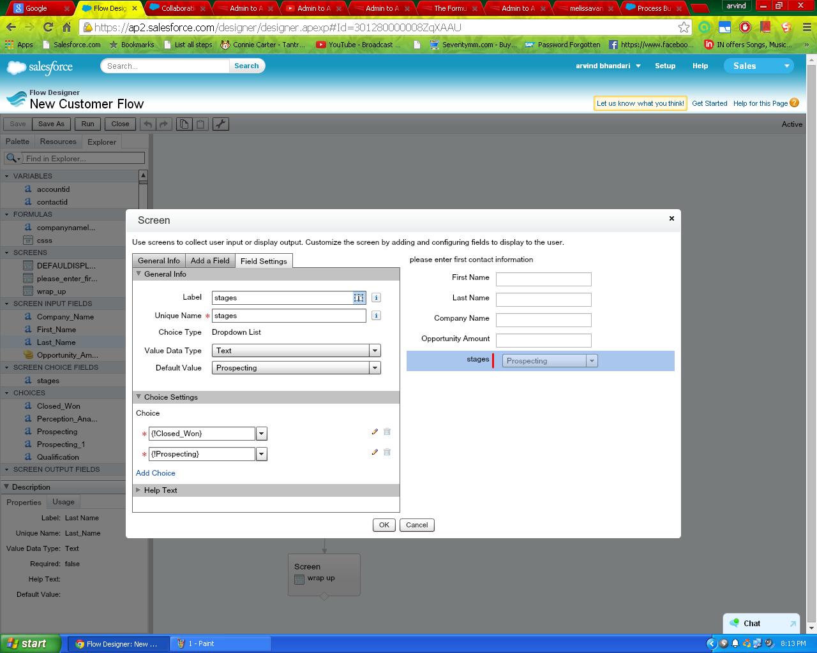Image resolution: width=817 pixels, height=653 pixels.
Task: Switch to the Add a Field tab
Action: click(210, 261)
